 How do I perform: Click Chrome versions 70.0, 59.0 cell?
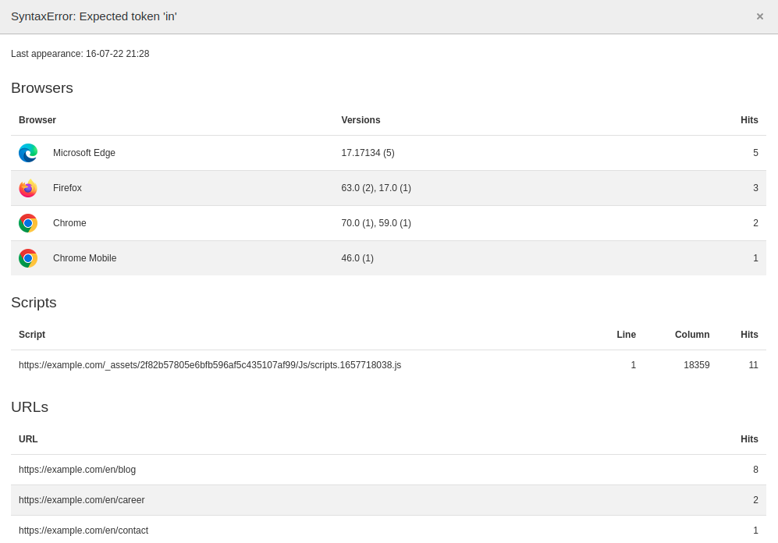click(375, 223)
